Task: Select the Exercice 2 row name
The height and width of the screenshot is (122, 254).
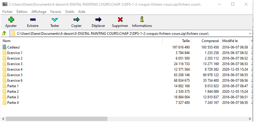Action: 15,58
